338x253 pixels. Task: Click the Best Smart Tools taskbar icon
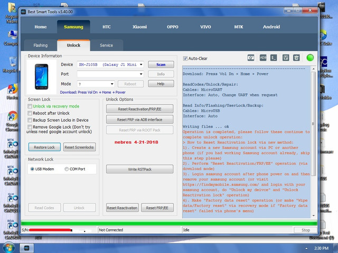tap(27, 248)
